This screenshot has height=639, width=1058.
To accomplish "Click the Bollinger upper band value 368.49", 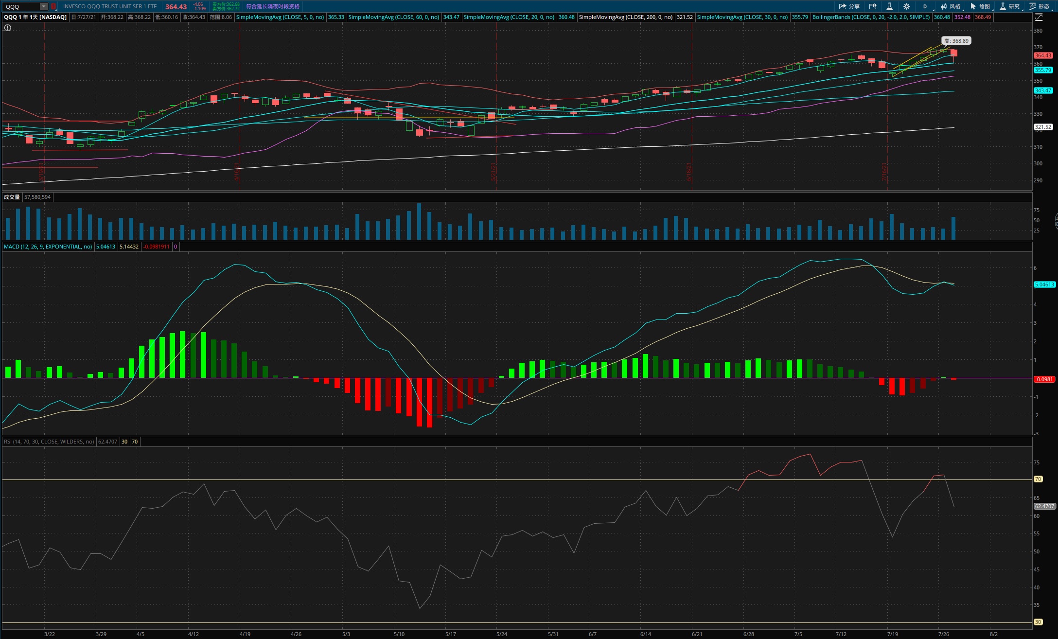I will 983,17.
